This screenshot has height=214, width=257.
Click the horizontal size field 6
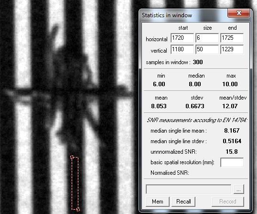207,38
